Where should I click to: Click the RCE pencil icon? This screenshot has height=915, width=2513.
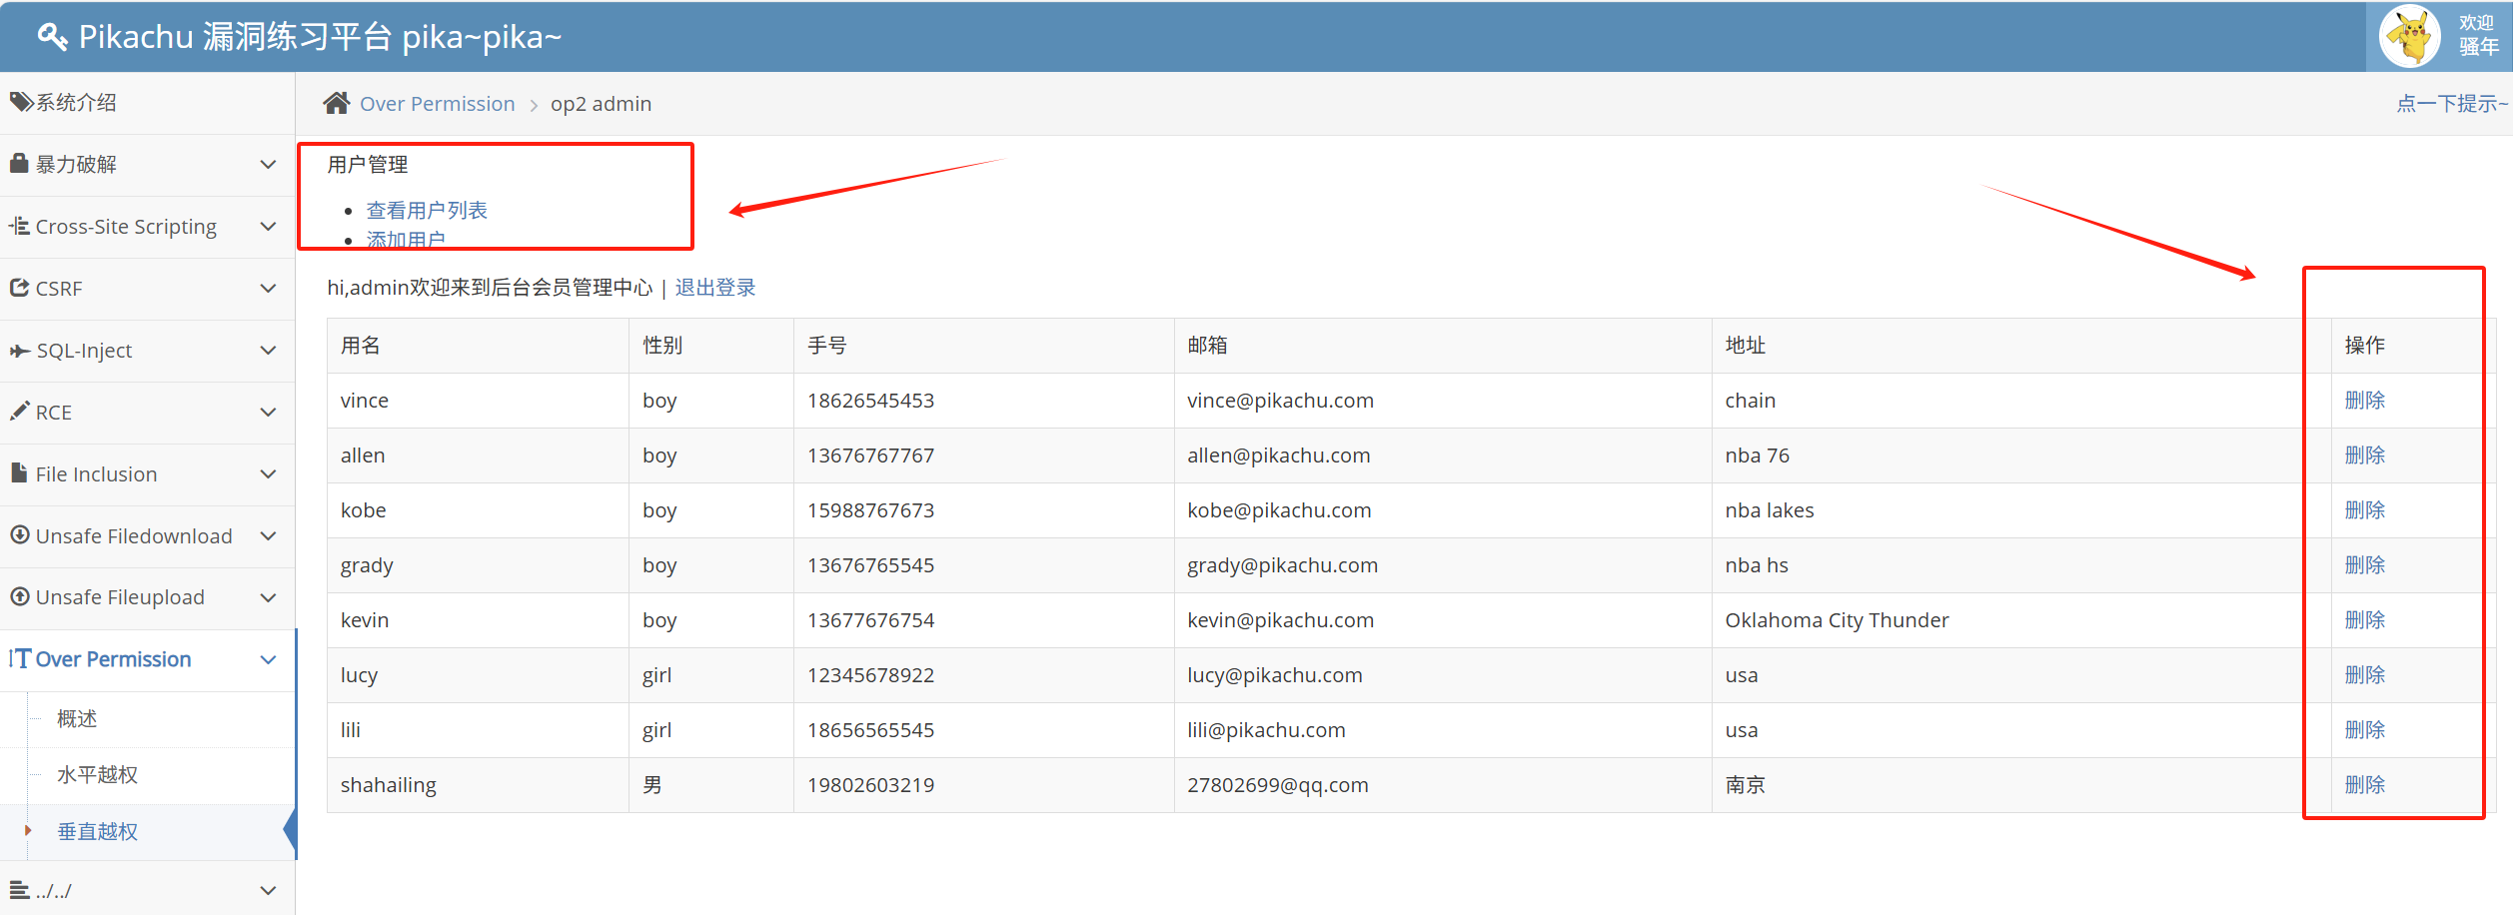19,411
